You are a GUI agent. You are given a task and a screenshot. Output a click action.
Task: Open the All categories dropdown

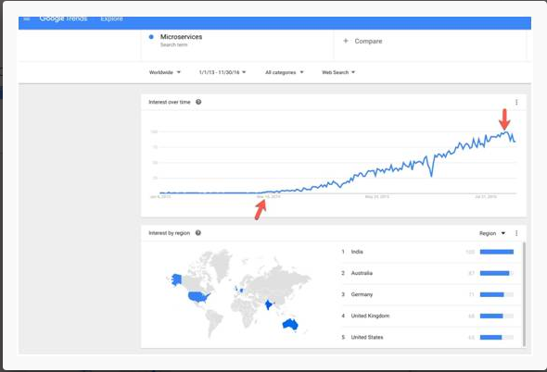(285, 72)
